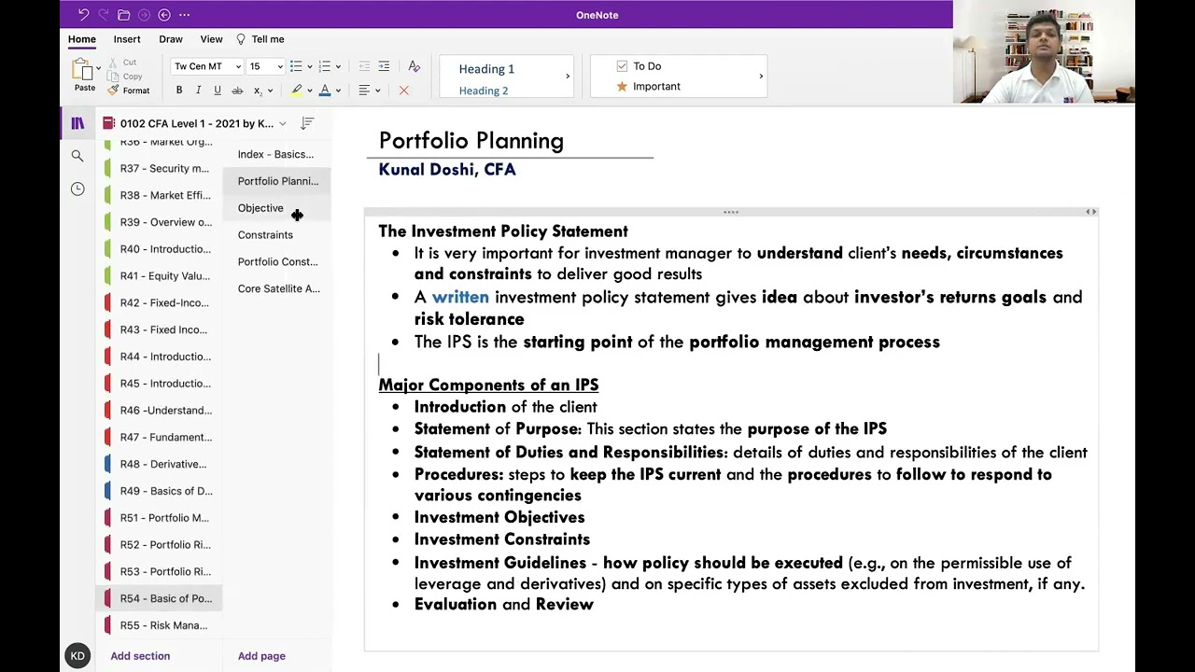Decrease the indent level
Image resolution: width=1195 pixels, height=672 pixels.
[x=364, y=66]
